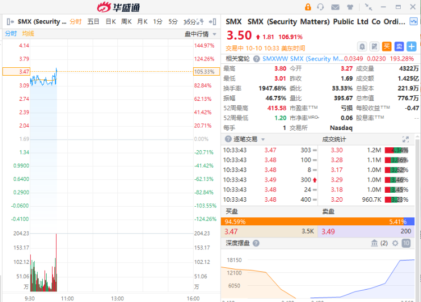Click the 3.47 price marker on chart axis

pyautogui.click(x=16, y=72)
